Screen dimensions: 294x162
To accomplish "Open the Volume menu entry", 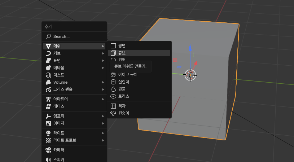I will tap(74, 82).
